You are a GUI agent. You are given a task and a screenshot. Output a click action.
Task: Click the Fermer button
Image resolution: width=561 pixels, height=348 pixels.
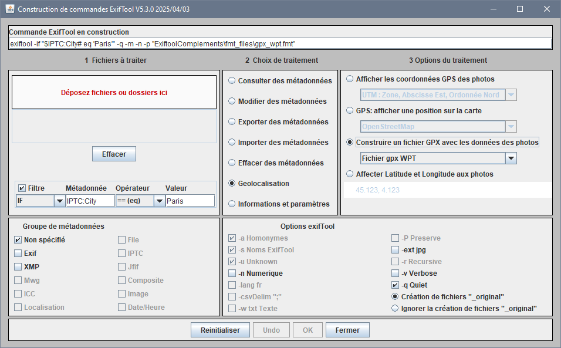coord(347,330)
